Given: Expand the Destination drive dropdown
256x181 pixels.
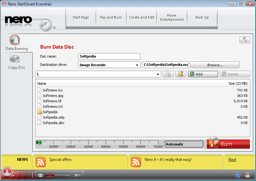Looking at the screenshot, I should (x=109, y=65).
